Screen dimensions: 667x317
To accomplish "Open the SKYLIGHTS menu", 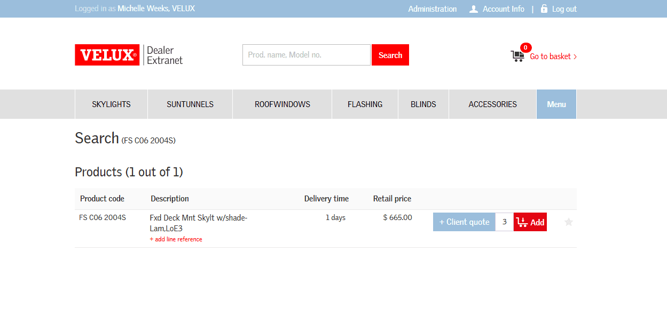I will [111, 104].
